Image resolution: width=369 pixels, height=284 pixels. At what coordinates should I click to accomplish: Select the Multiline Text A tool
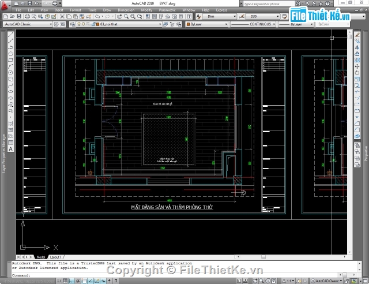click(10, 149)
